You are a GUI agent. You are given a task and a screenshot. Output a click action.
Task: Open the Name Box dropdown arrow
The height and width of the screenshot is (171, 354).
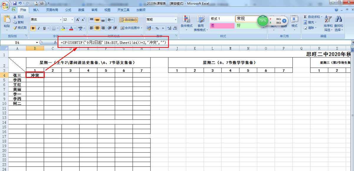37,43
